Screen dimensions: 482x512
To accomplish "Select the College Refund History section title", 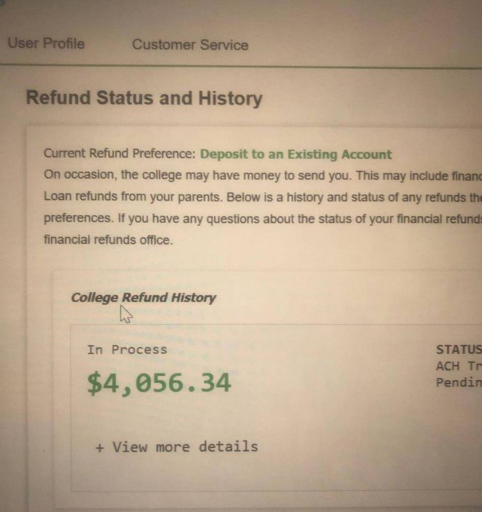I will tap(143, 298).
